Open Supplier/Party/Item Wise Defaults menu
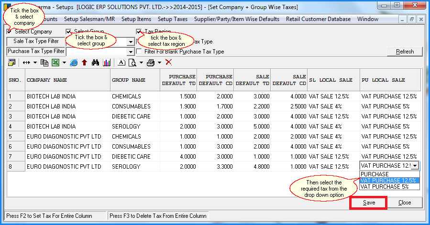This screenshot has height=225, width=430. pyautogui.click(x=237, y=19)
